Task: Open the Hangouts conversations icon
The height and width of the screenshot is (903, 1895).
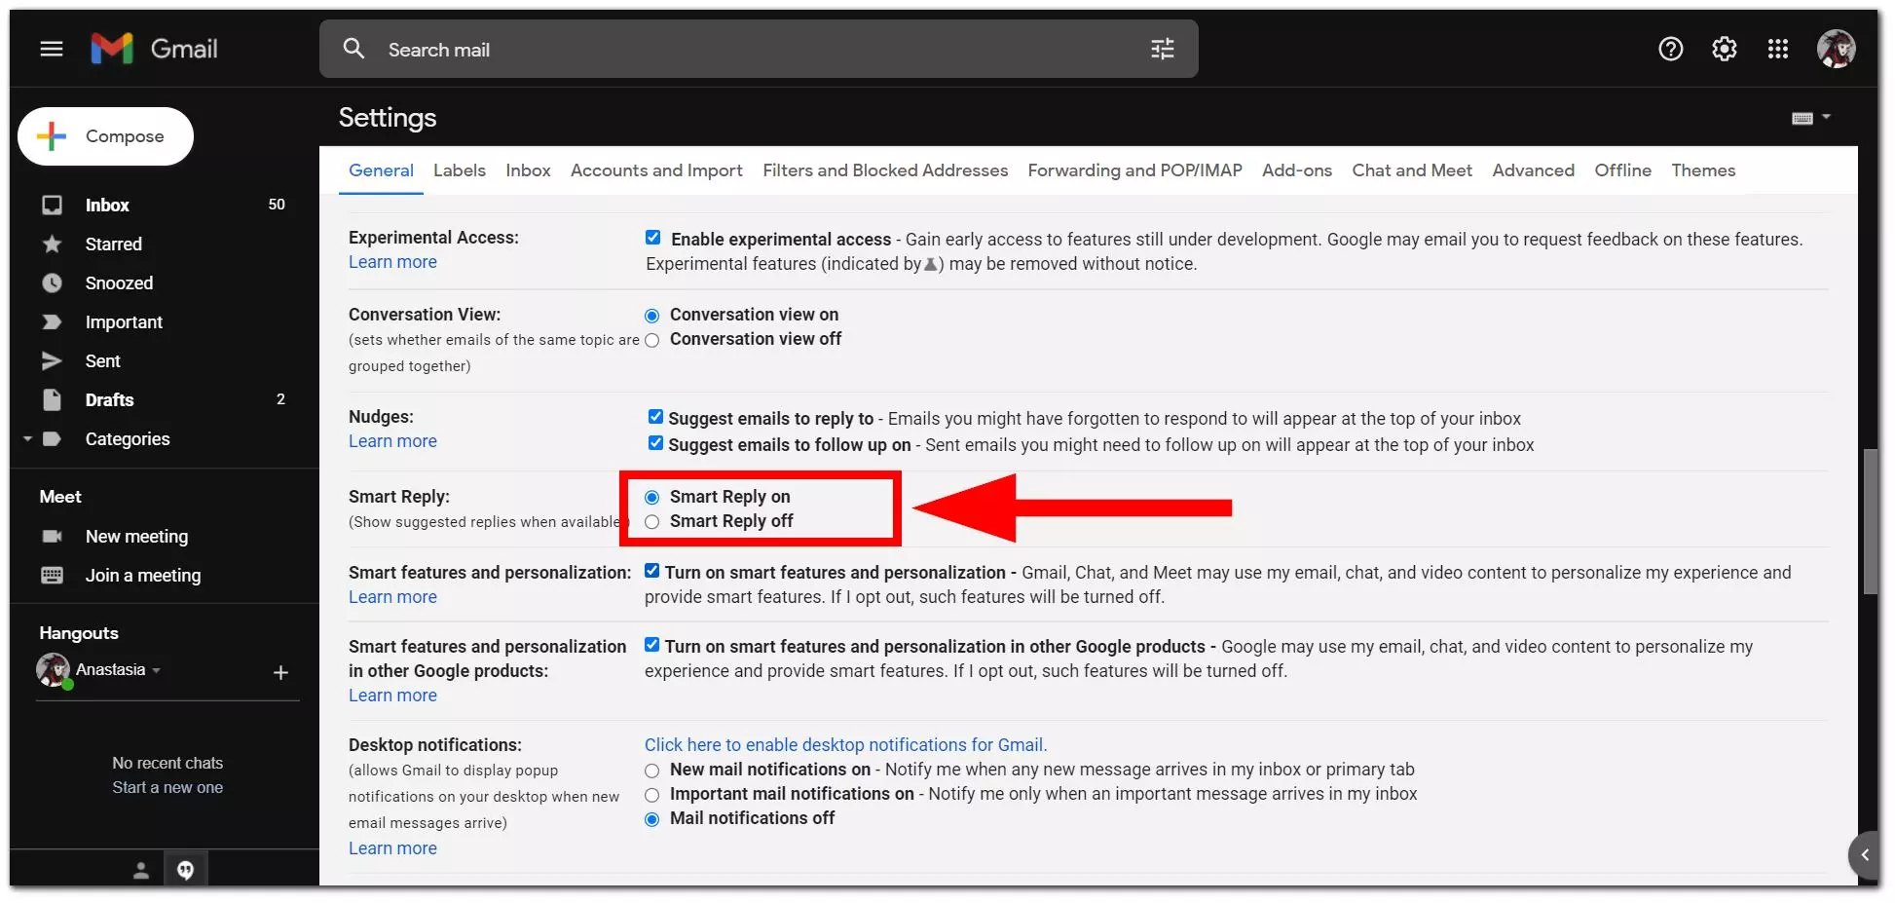Action: pos(185,870)
